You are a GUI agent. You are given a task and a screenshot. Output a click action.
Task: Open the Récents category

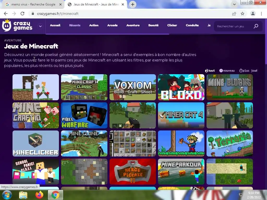coord(75,25)
